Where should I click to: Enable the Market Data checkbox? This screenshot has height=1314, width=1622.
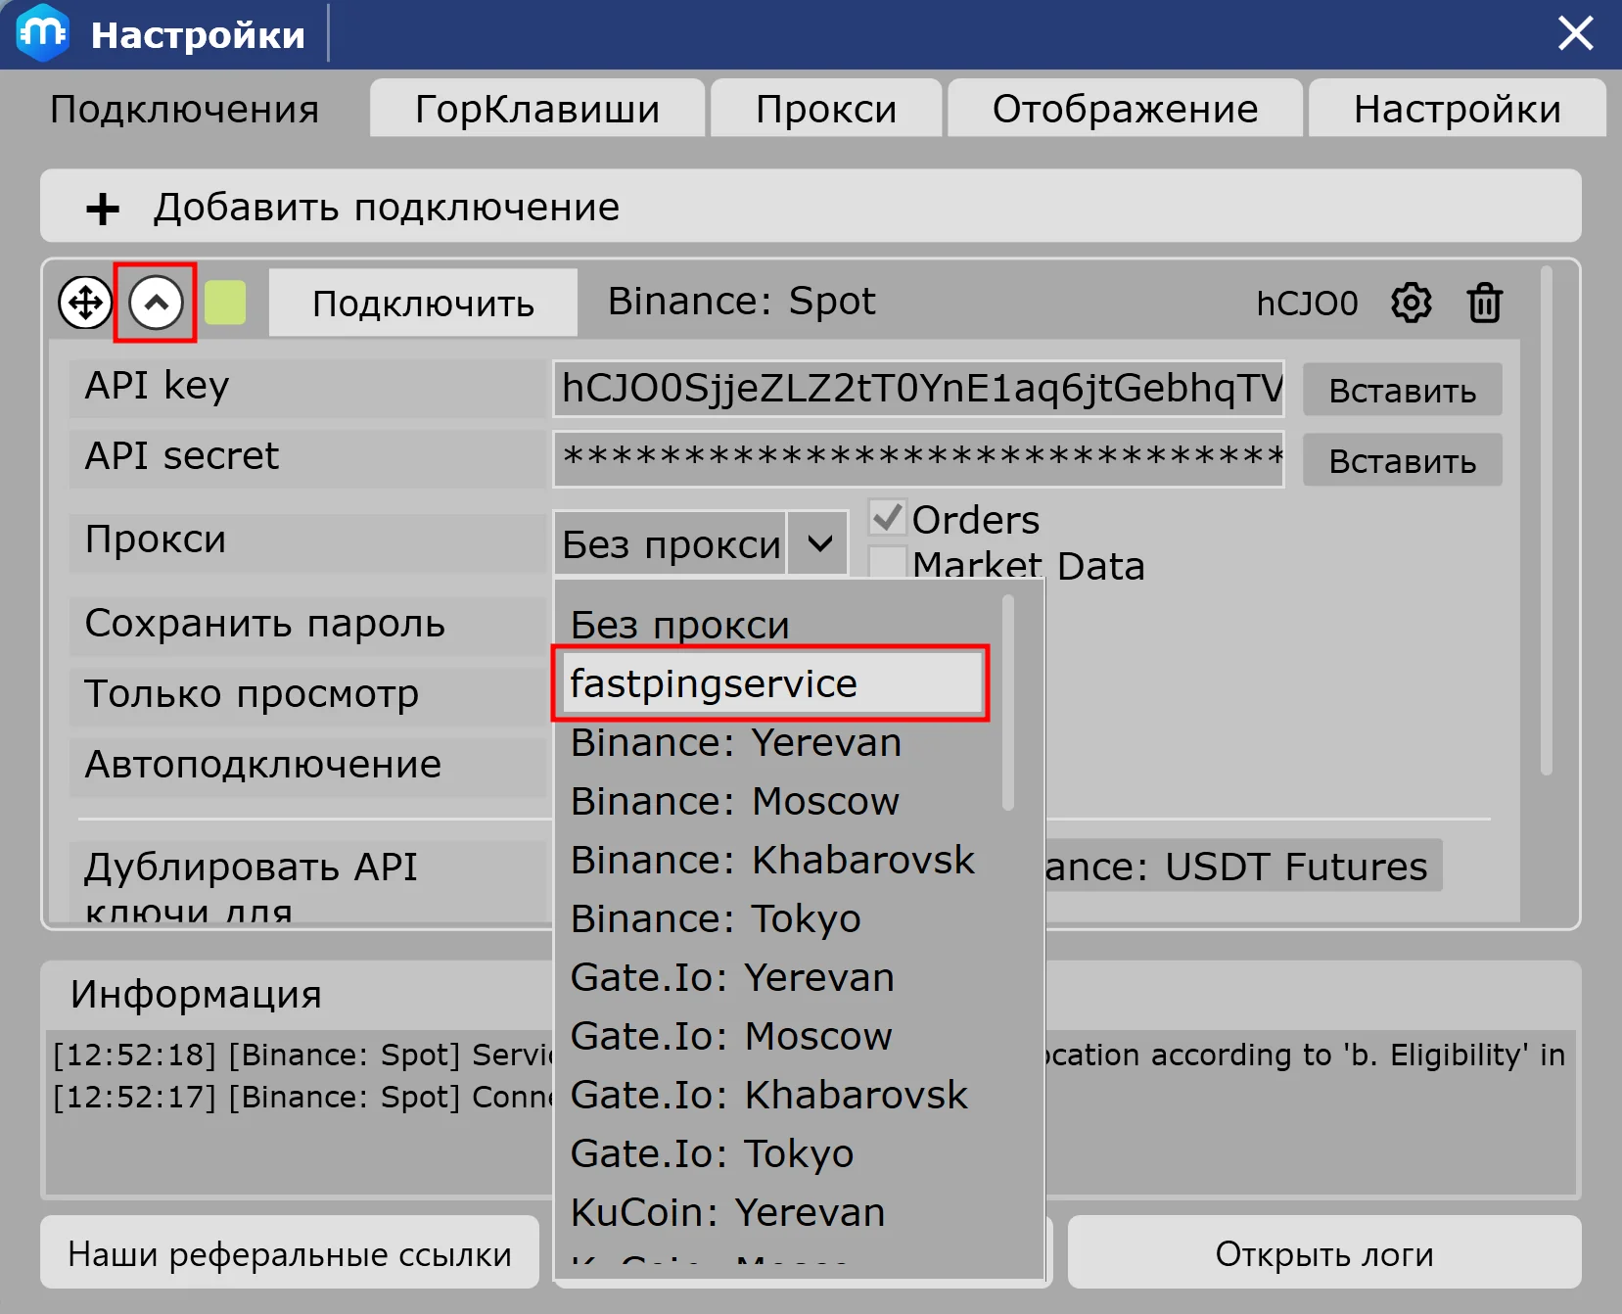click(x=887, y=563)
